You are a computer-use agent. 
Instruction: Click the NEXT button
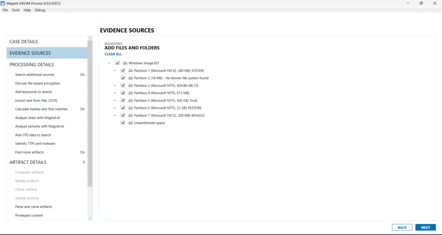pyautogui.click(x=425, y=227)
